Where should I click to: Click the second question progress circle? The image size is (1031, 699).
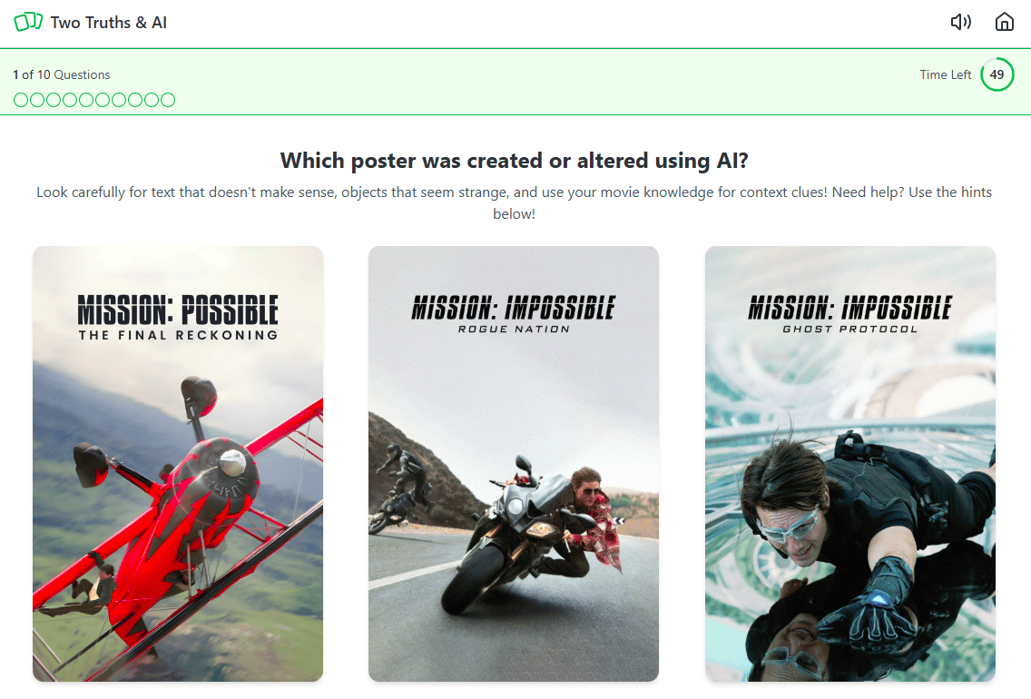point(37,100)
